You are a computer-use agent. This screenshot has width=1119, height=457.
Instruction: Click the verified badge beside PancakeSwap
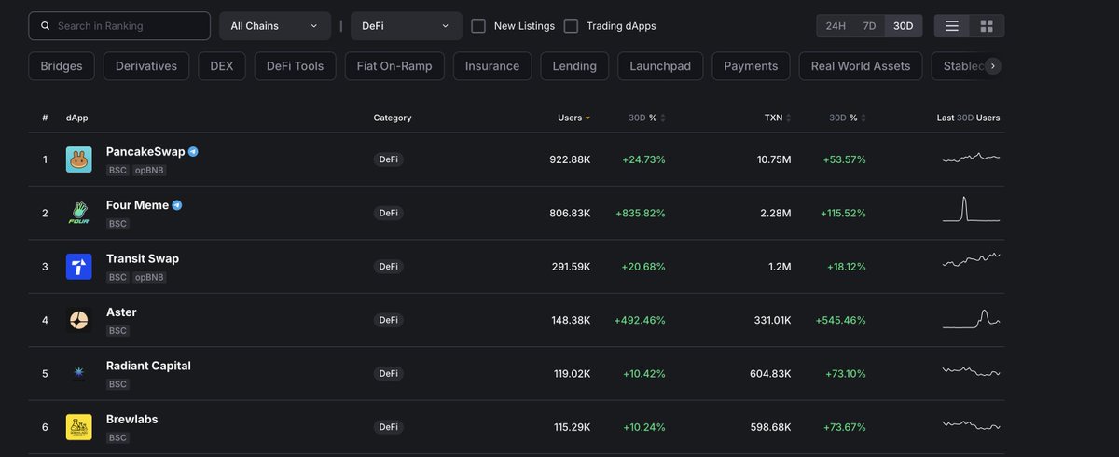(193, 151)
